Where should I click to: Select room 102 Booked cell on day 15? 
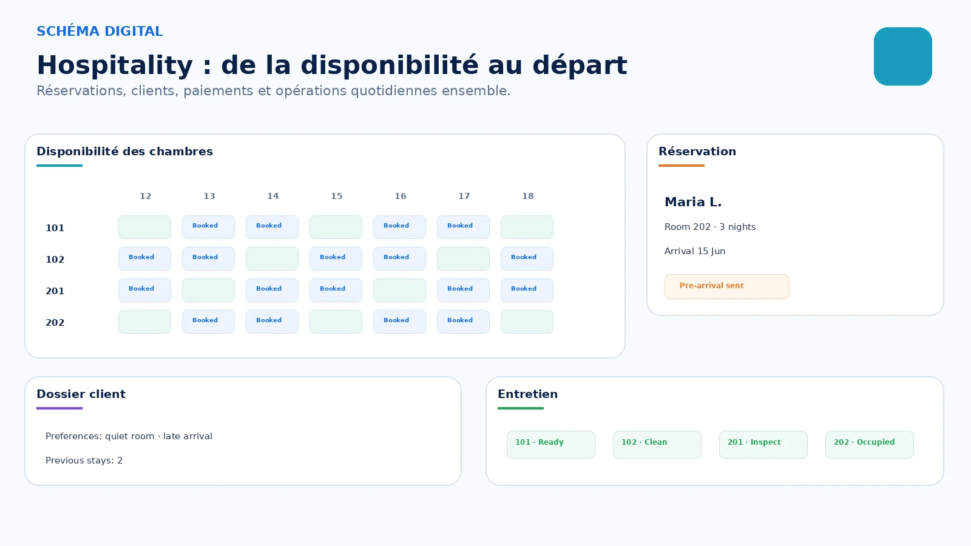coord(336,258)
